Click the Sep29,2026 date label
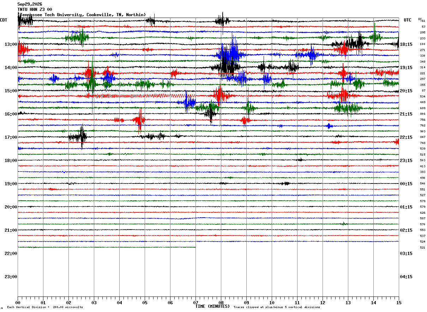This screenshot has height=312, width=427. click(x=30, y=4)
